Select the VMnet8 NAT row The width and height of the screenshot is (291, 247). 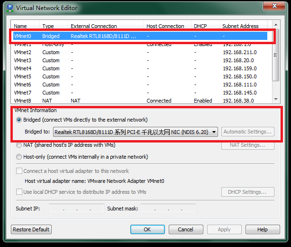(x=140, y=101)
